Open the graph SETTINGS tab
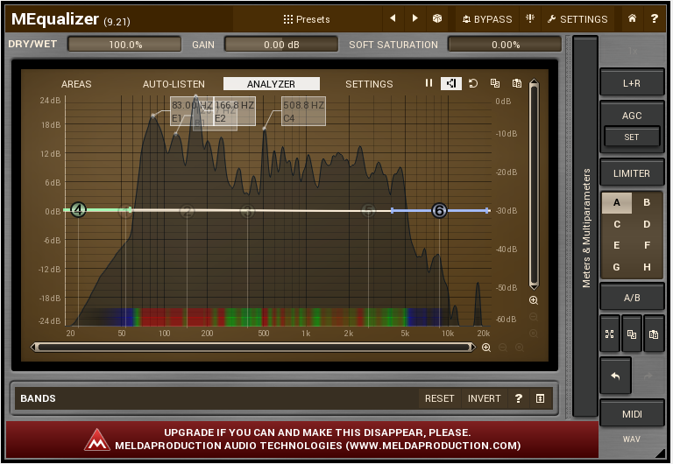The image size is (673, 464). pos(369,84)
